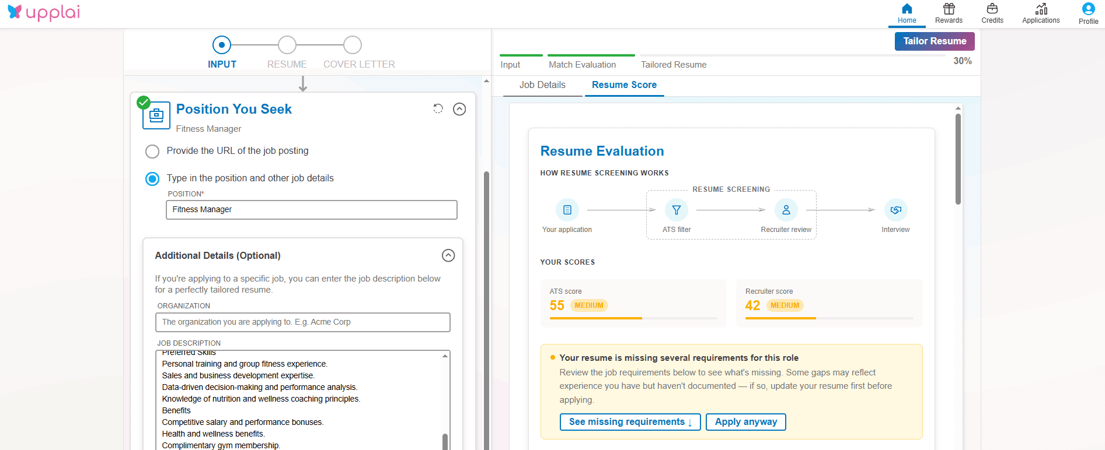Click 'Health and wellness benefits.' line
Screen dimensions: 1105x450
213,434
